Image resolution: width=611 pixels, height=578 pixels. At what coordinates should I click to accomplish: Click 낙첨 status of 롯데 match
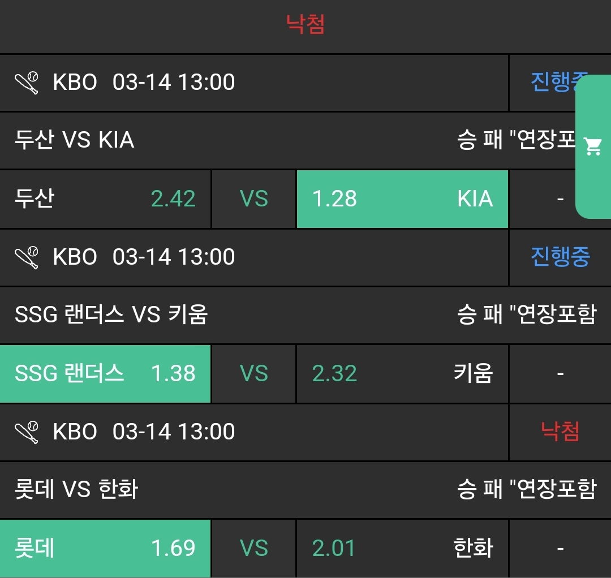pyautogui.click(x=560, y=432)
